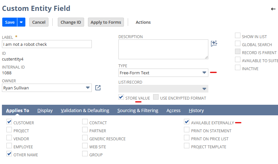278x164 pixels.
Task: Switch to the Display tab
Action: click(45, 111)
